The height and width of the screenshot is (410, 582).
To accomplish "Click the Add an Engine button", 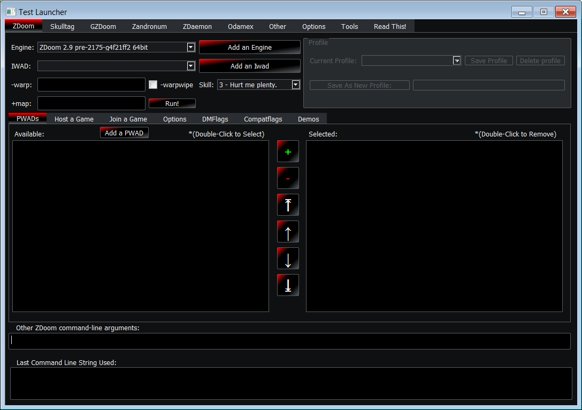I will point(249,47).
